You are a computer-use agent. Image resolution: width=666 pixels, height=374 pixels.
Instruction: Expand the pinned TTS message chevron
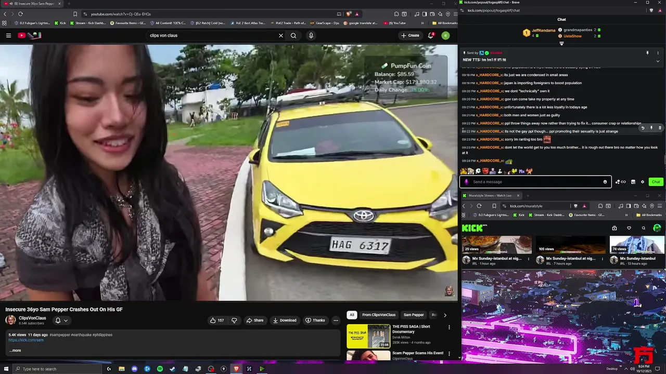point(658,61)
